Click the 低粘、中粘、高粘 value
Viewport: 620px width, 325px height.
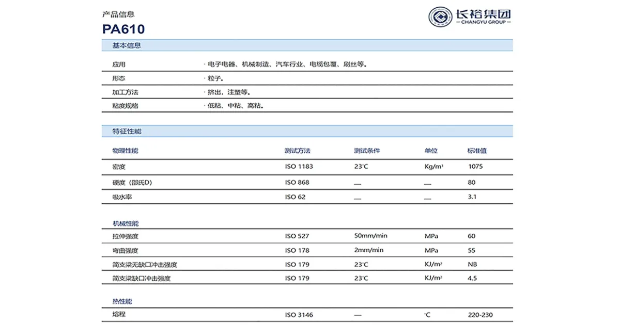[236, 106]
